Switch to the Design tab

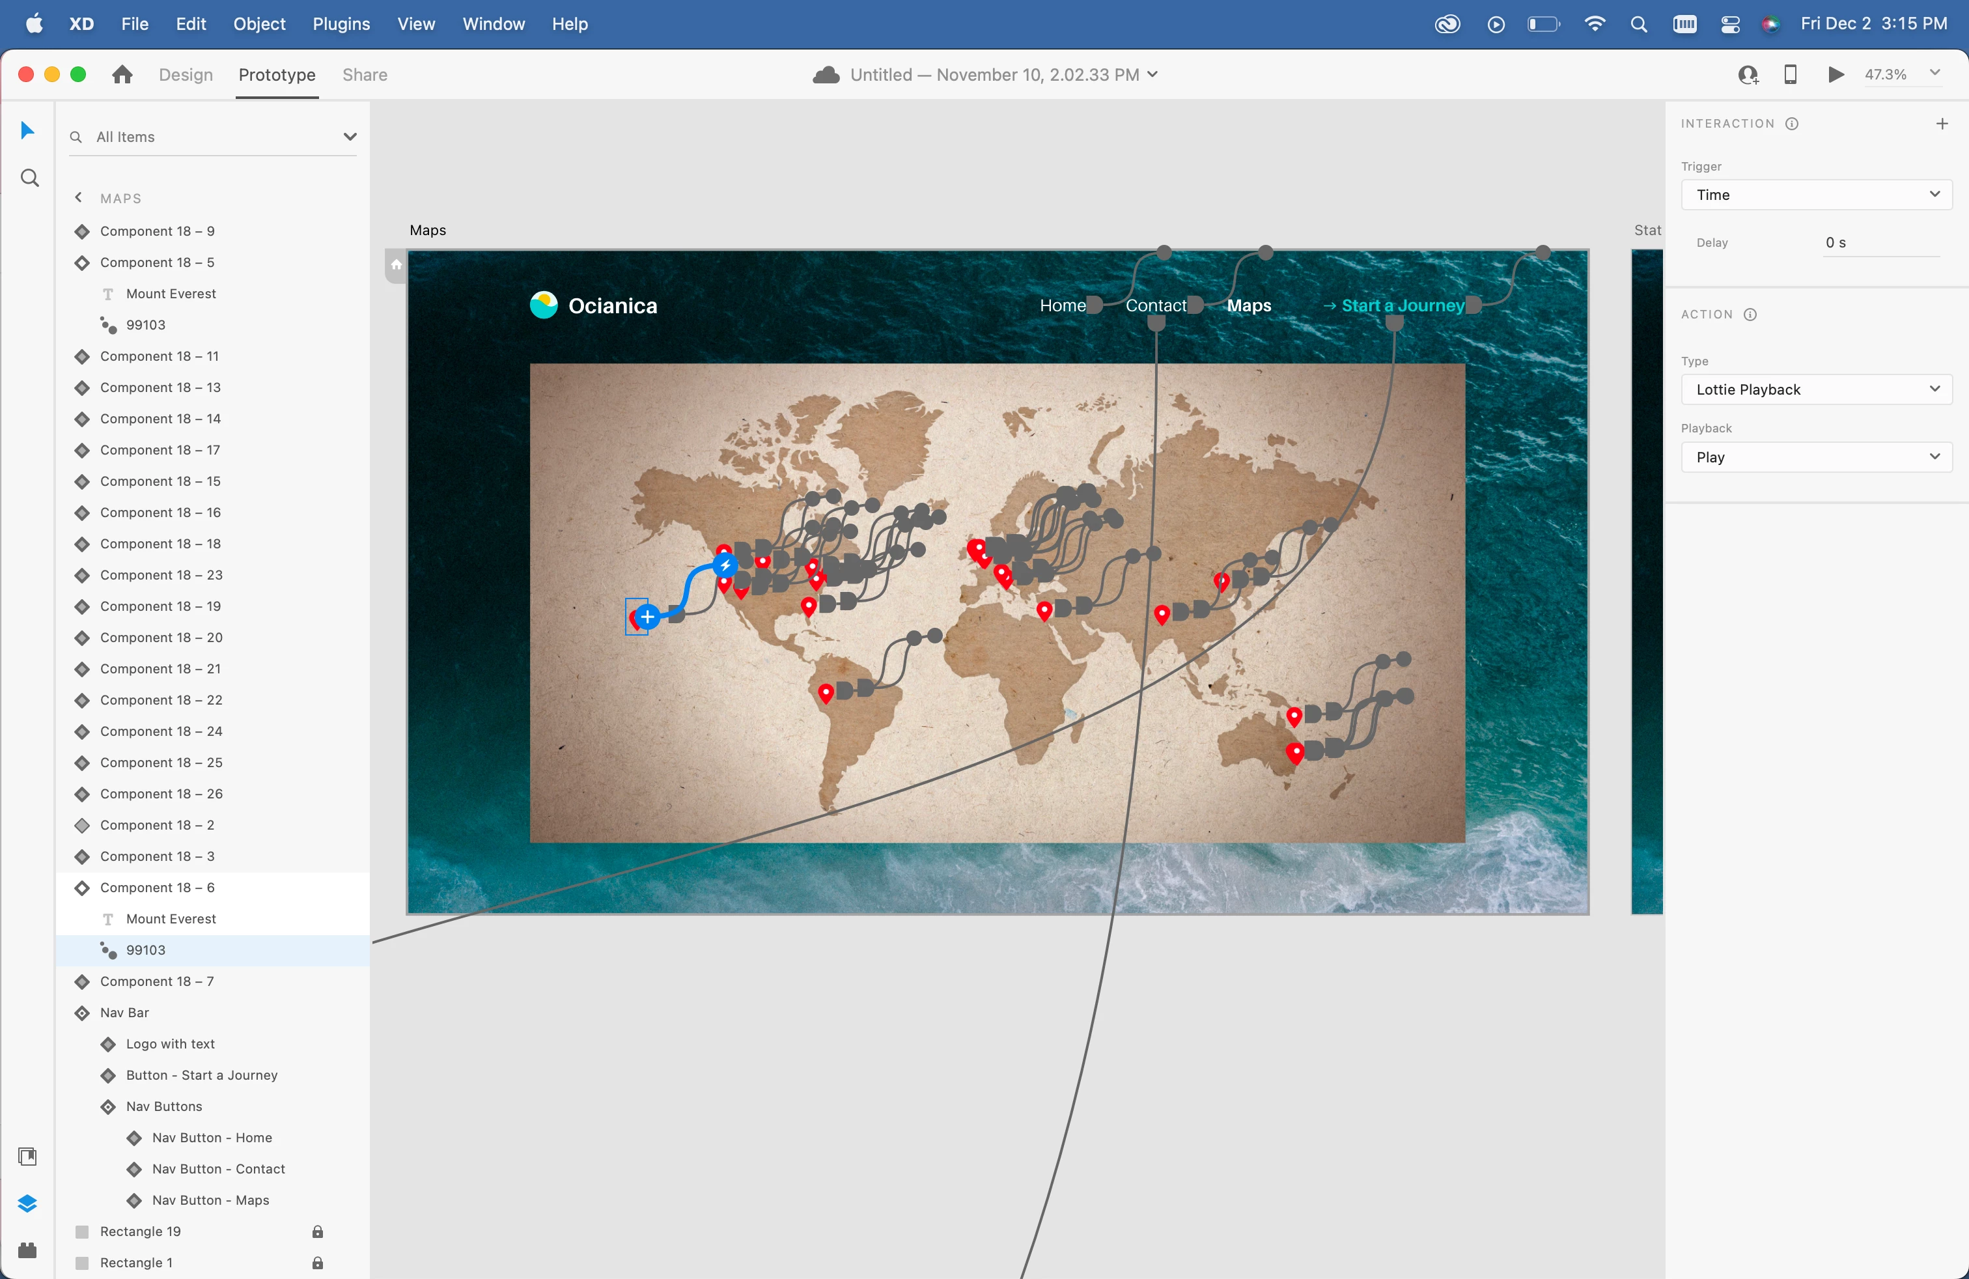point(186,74)
